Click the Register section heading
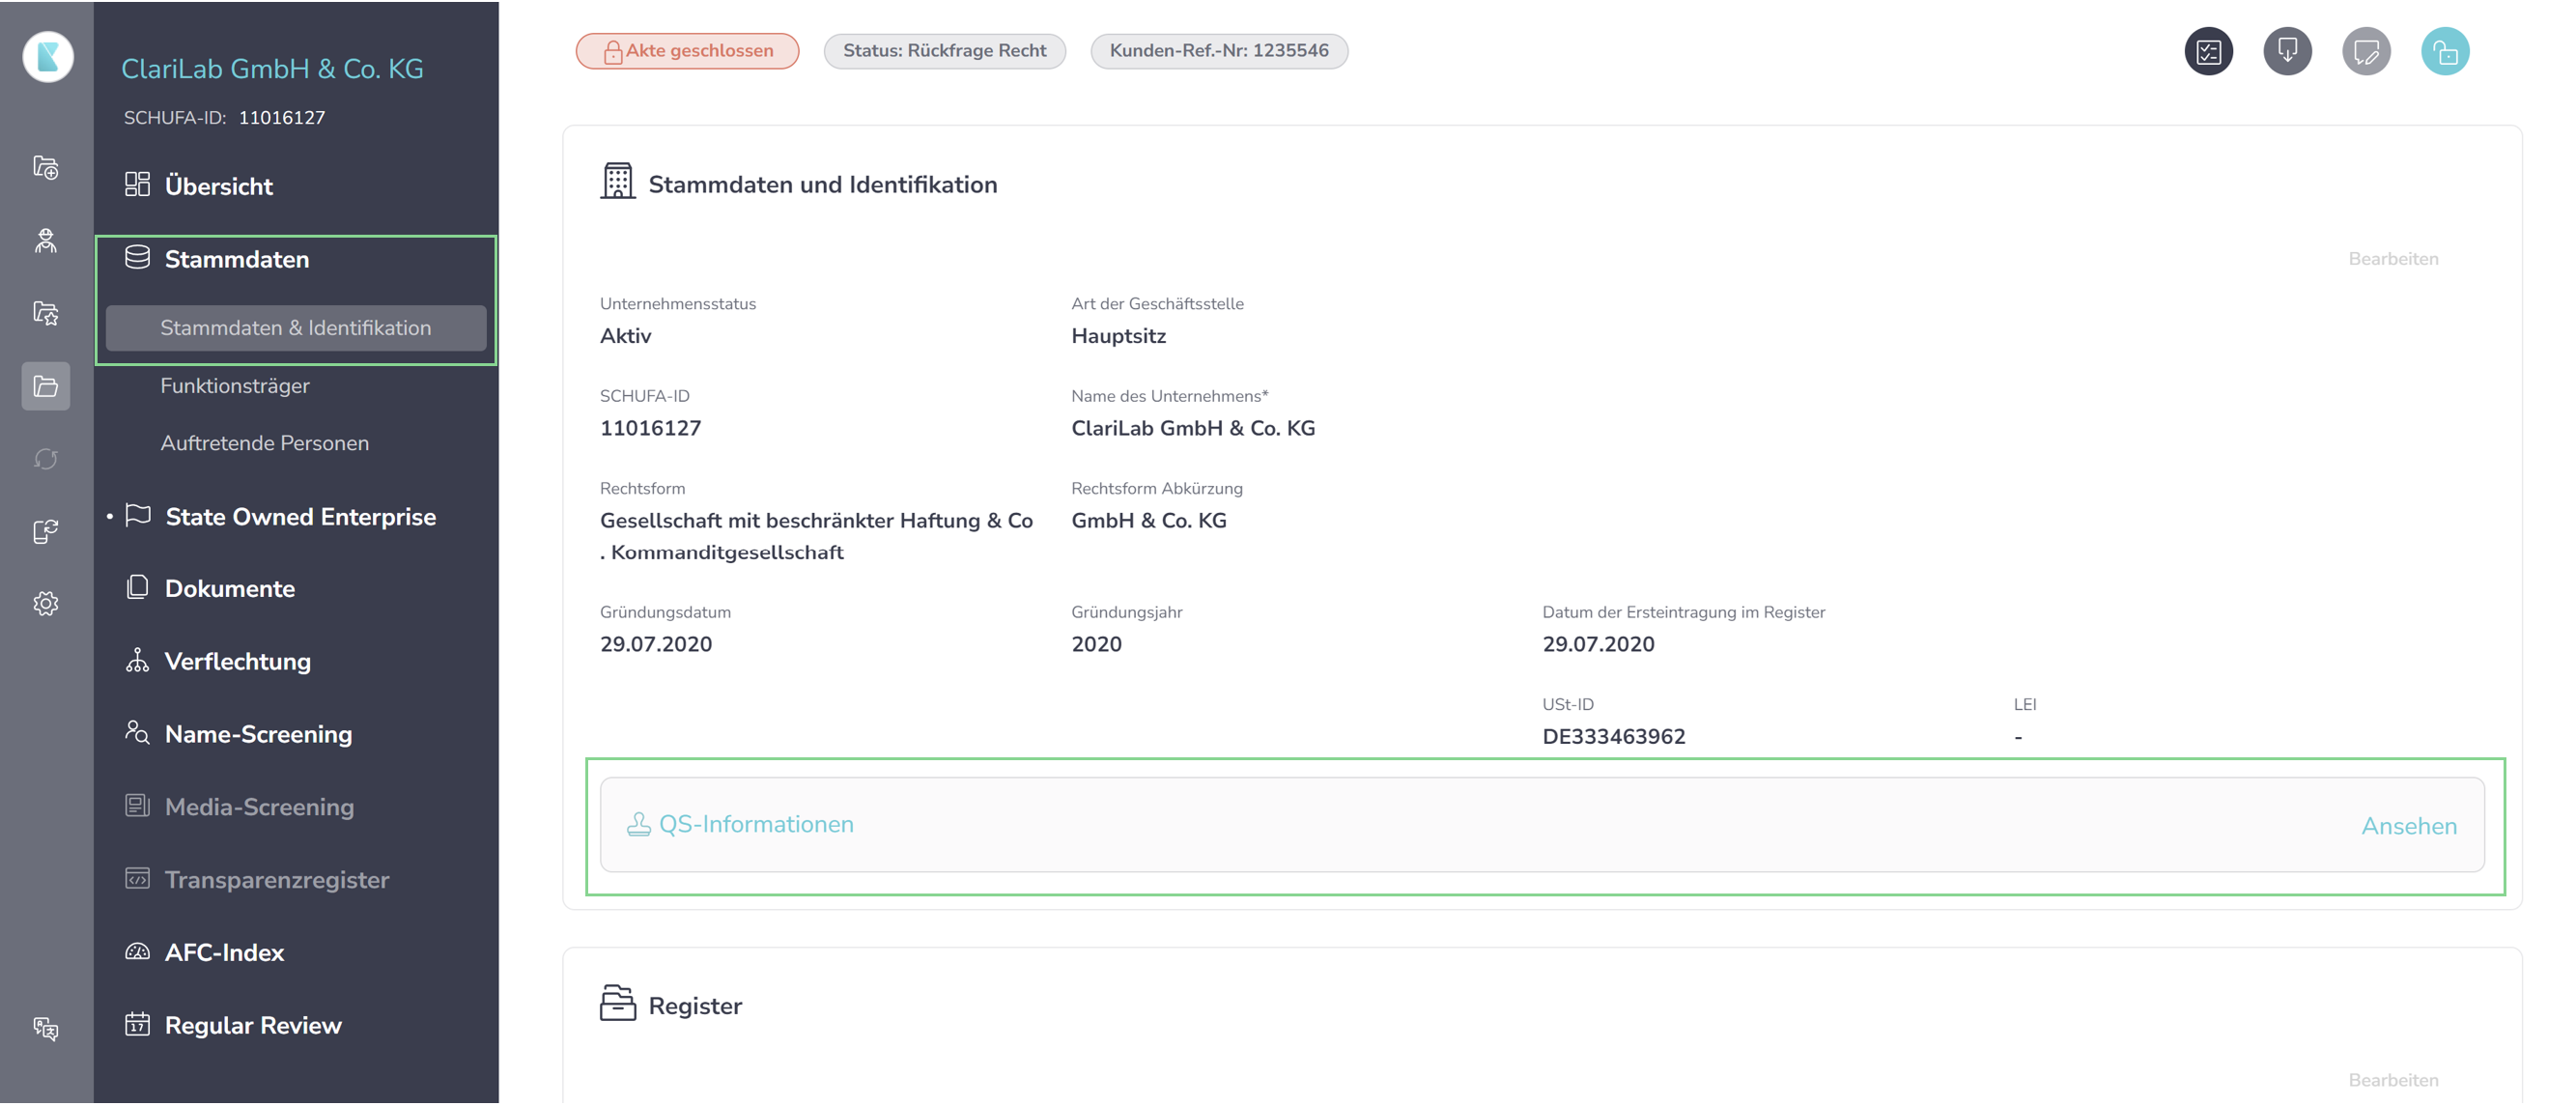This screenshot has width=2576, height=1106. click(x=695, y=1006)
